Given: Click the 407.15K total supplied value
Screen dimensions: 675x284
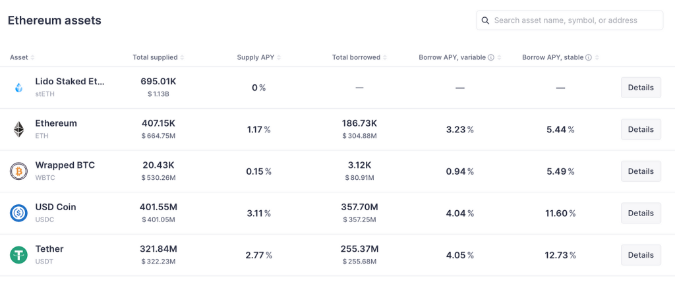Looking at the screenshot, I should pyautogui.click(x=158, y=123).
